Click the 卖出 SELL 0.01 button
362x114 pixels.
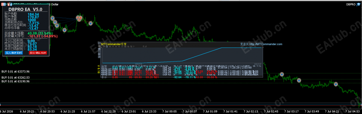click(38, 53)
